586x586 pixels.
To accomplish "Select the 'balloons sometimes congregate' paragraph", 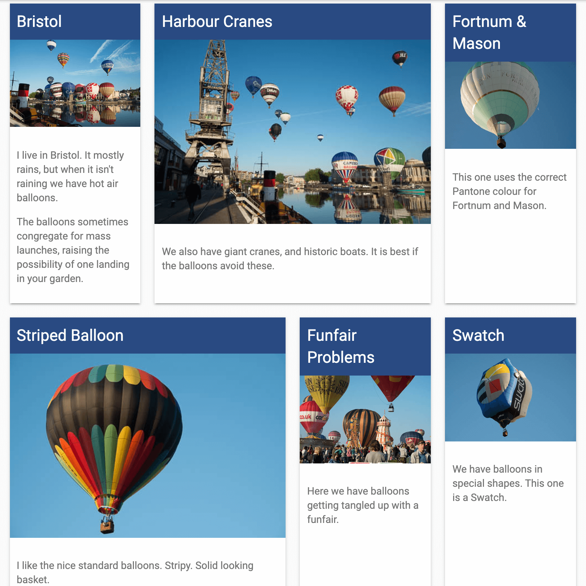I will click(73, 250).
